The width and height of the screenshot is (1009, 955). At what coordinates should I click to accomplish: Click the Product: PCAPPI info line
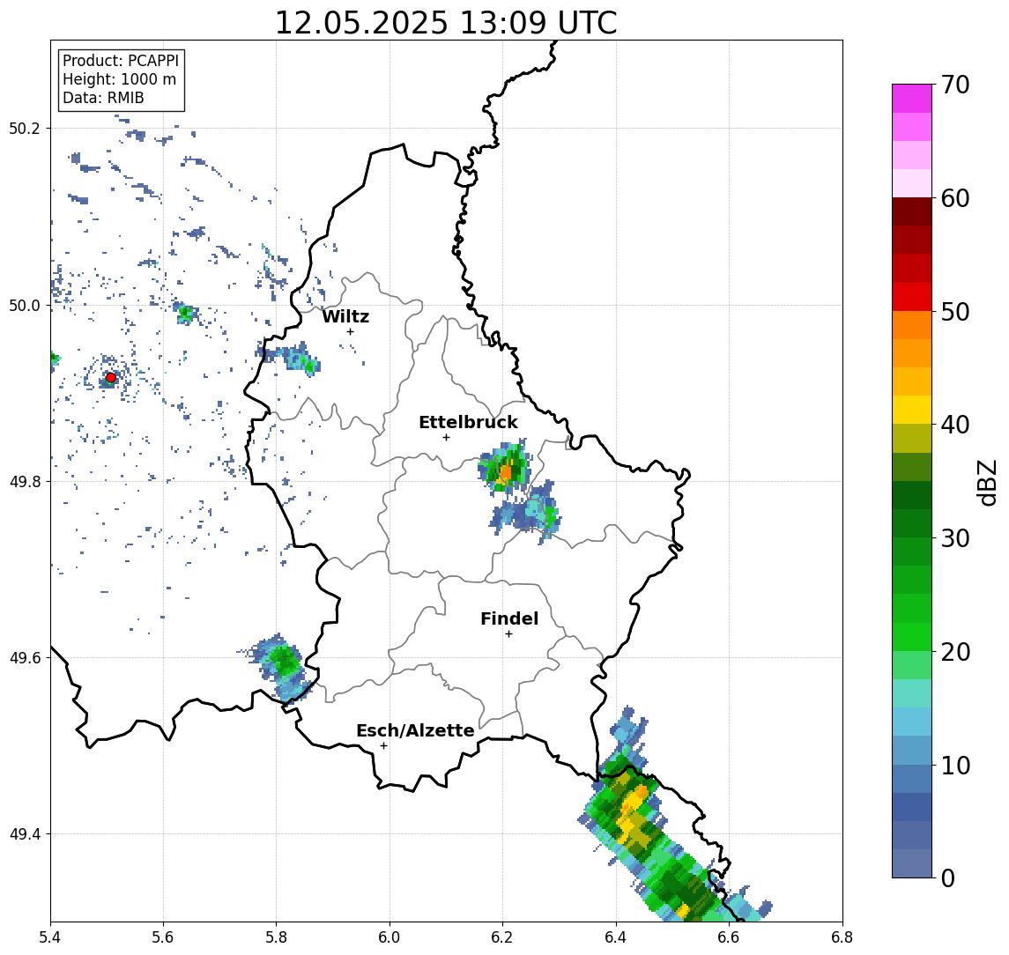[121, 61]
